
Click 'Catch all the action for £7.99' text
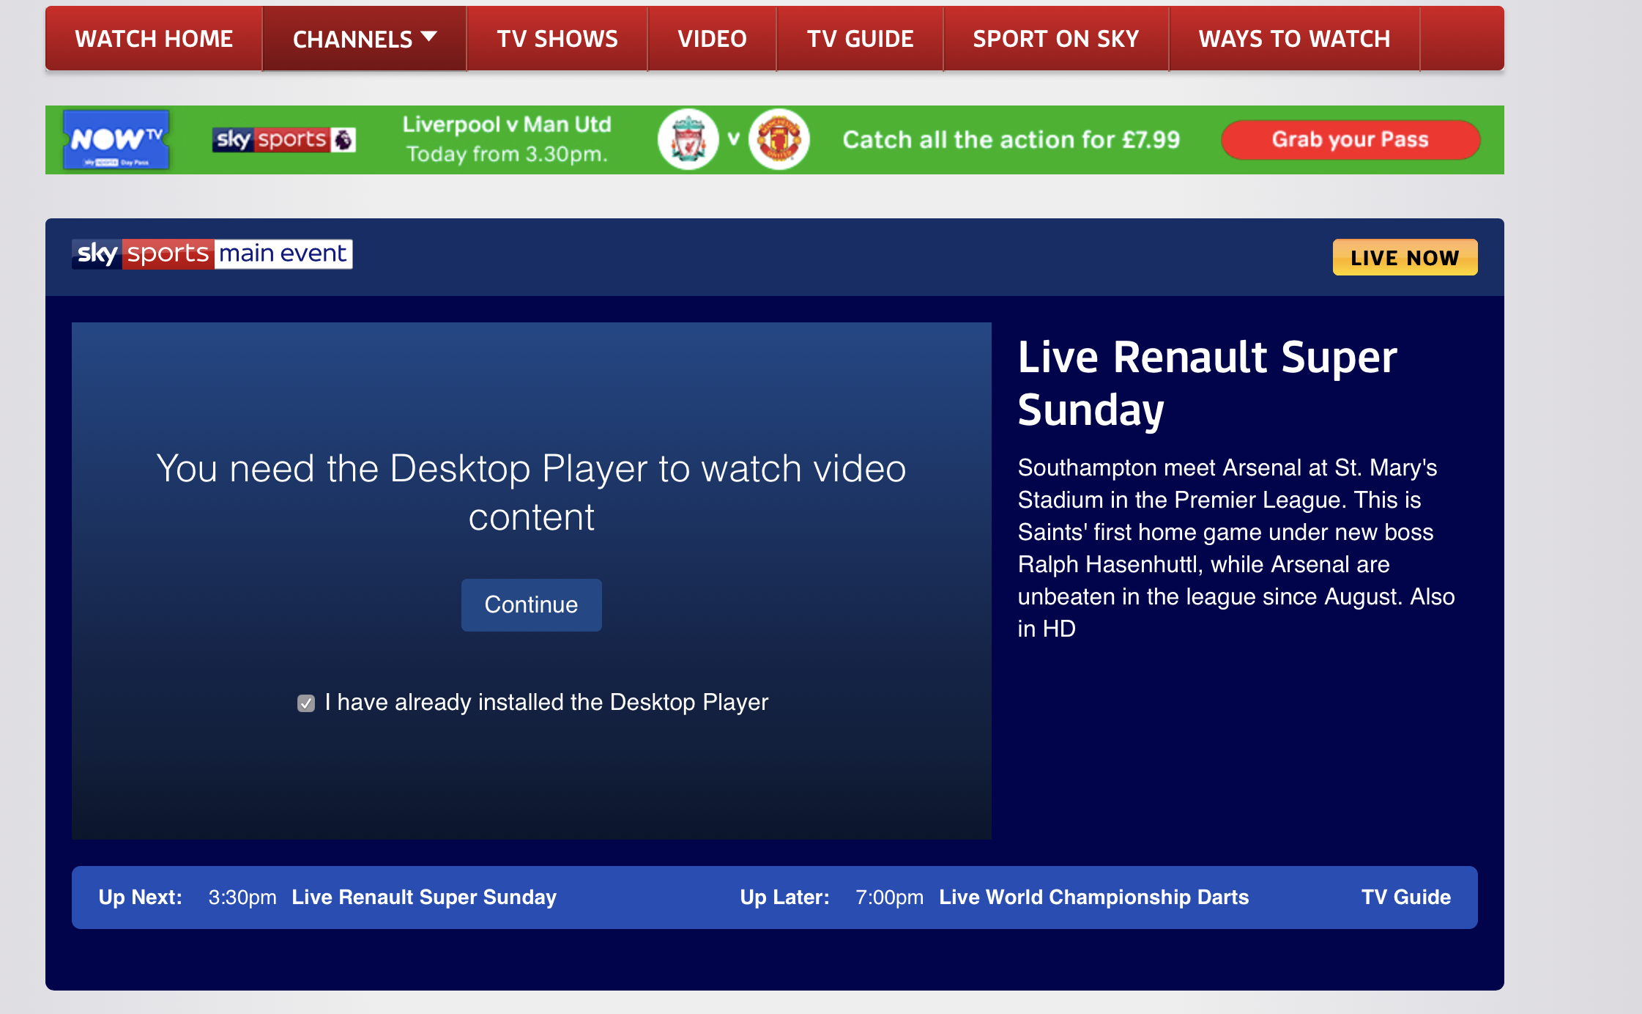coord(1011,139)
